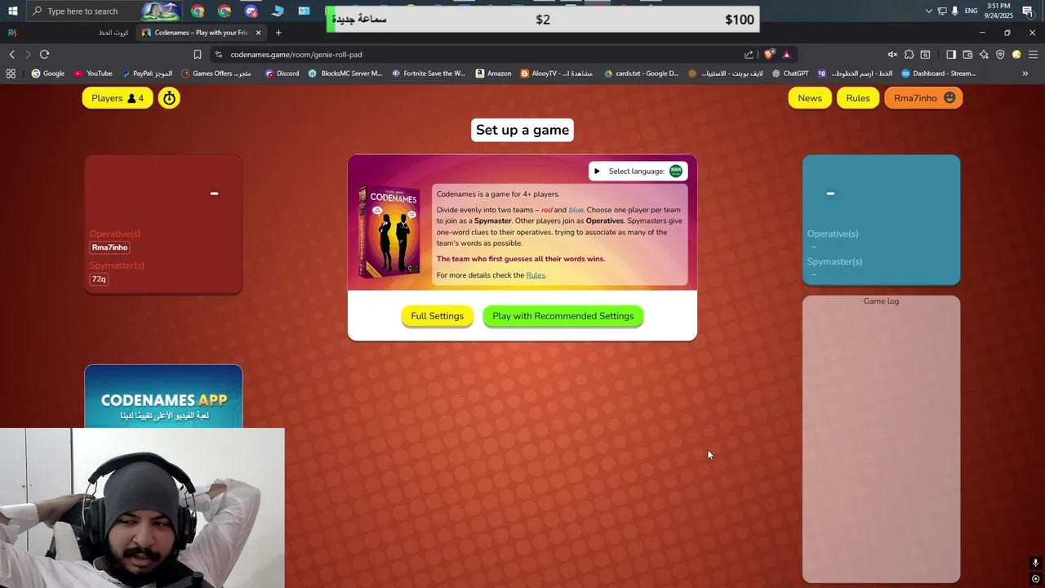
Task: Open the Dashboard Stream bookmark
Action: pyautogui.click(x=938, y=73)
